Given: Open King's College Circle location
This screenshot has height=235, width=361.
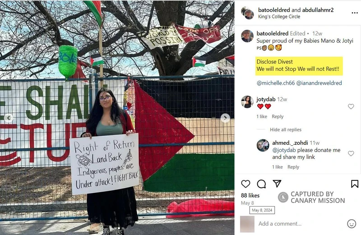Looking at the screenshot, I should pyautogui.click(x=279, y=17).
